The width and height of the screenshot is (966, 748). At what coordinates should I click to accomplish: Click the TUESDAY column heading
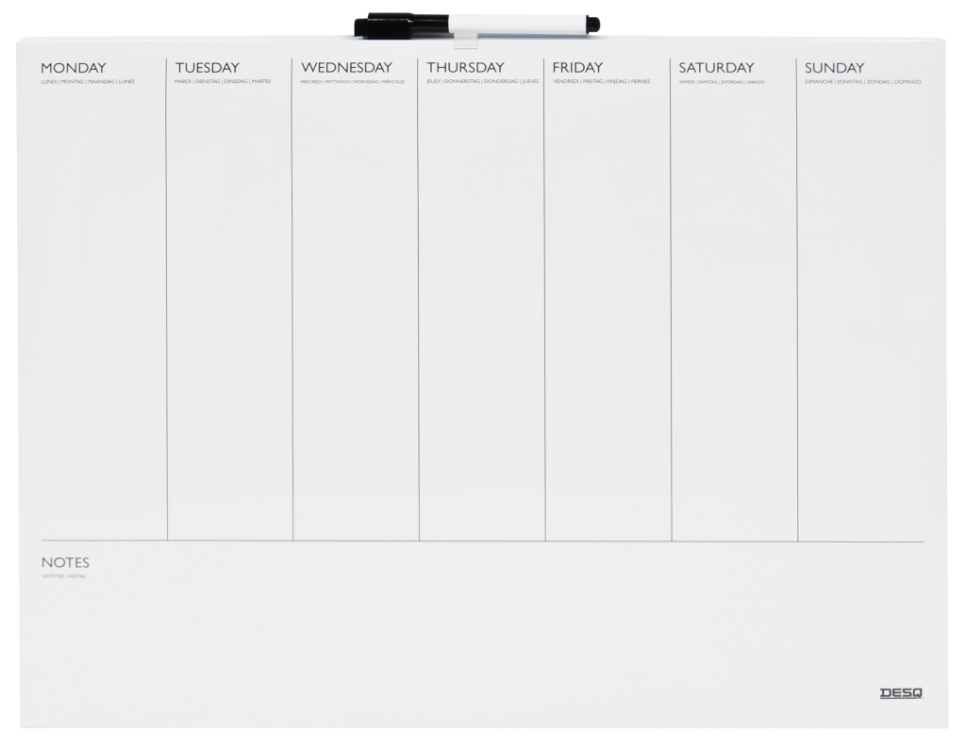click(x=207, y=68)
